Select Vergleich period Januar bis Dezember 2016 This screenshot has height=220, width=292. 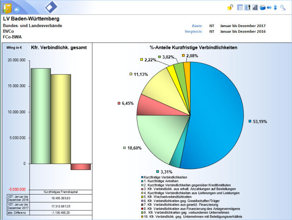[x=243, y=31]
